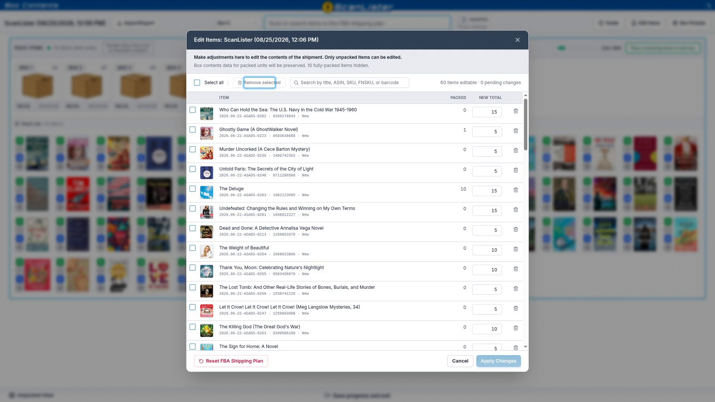Check the Who Can Hold the Sea checkbox
715x402 pixels.
click(193, 110)
